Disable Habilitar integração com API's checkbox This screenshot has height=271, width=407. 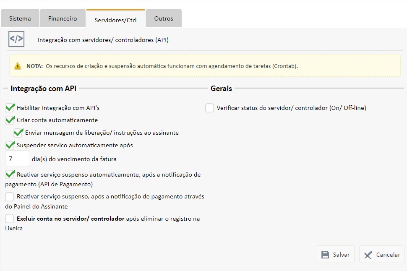10,108
